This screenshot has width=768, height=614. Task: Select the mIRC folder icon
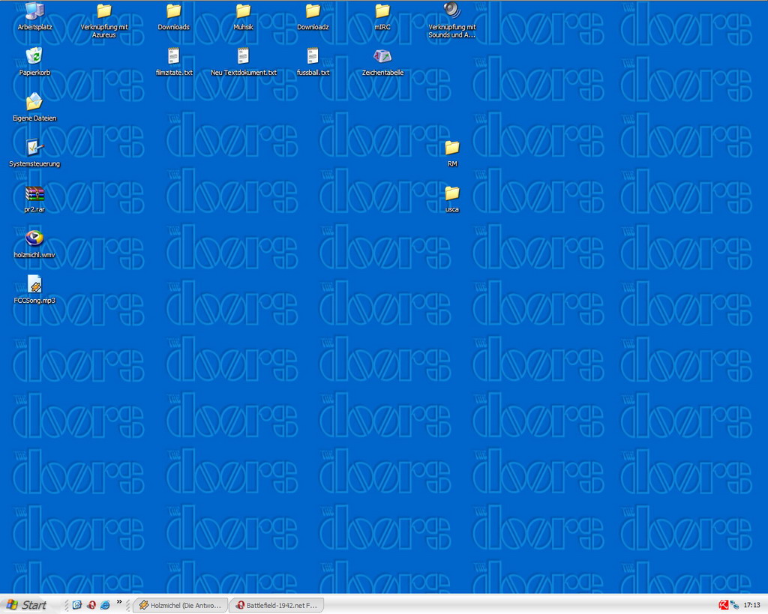382,16
